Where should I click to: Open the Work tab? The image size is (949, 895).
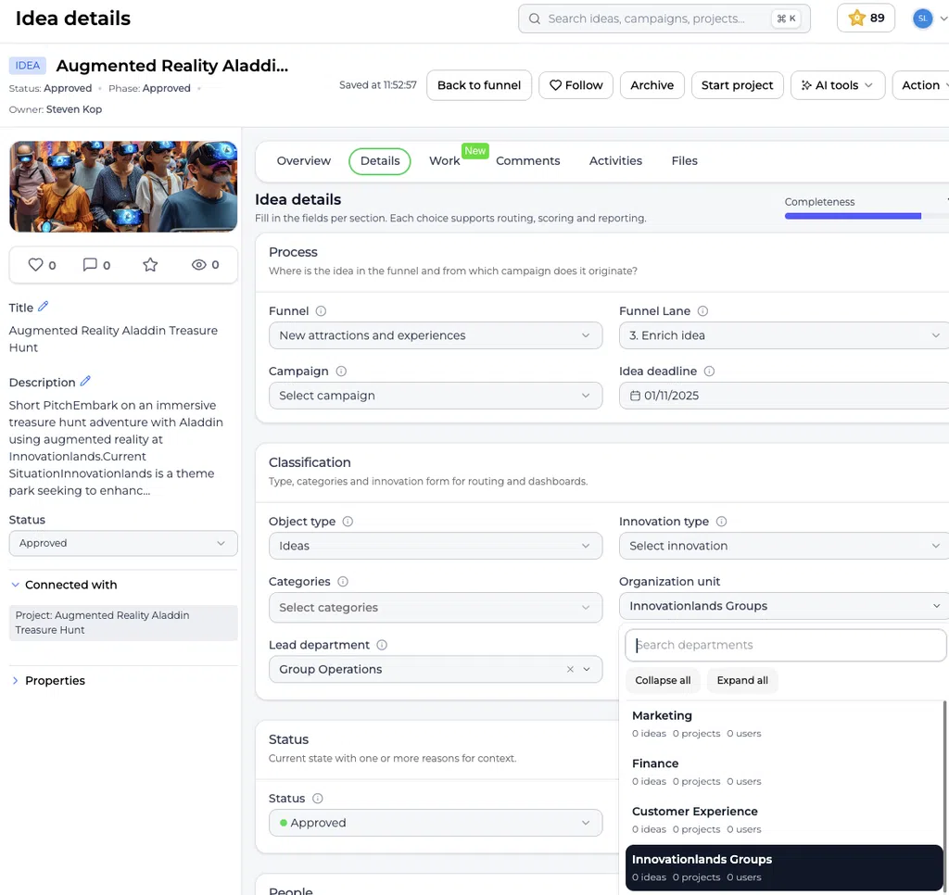point(444,161)
